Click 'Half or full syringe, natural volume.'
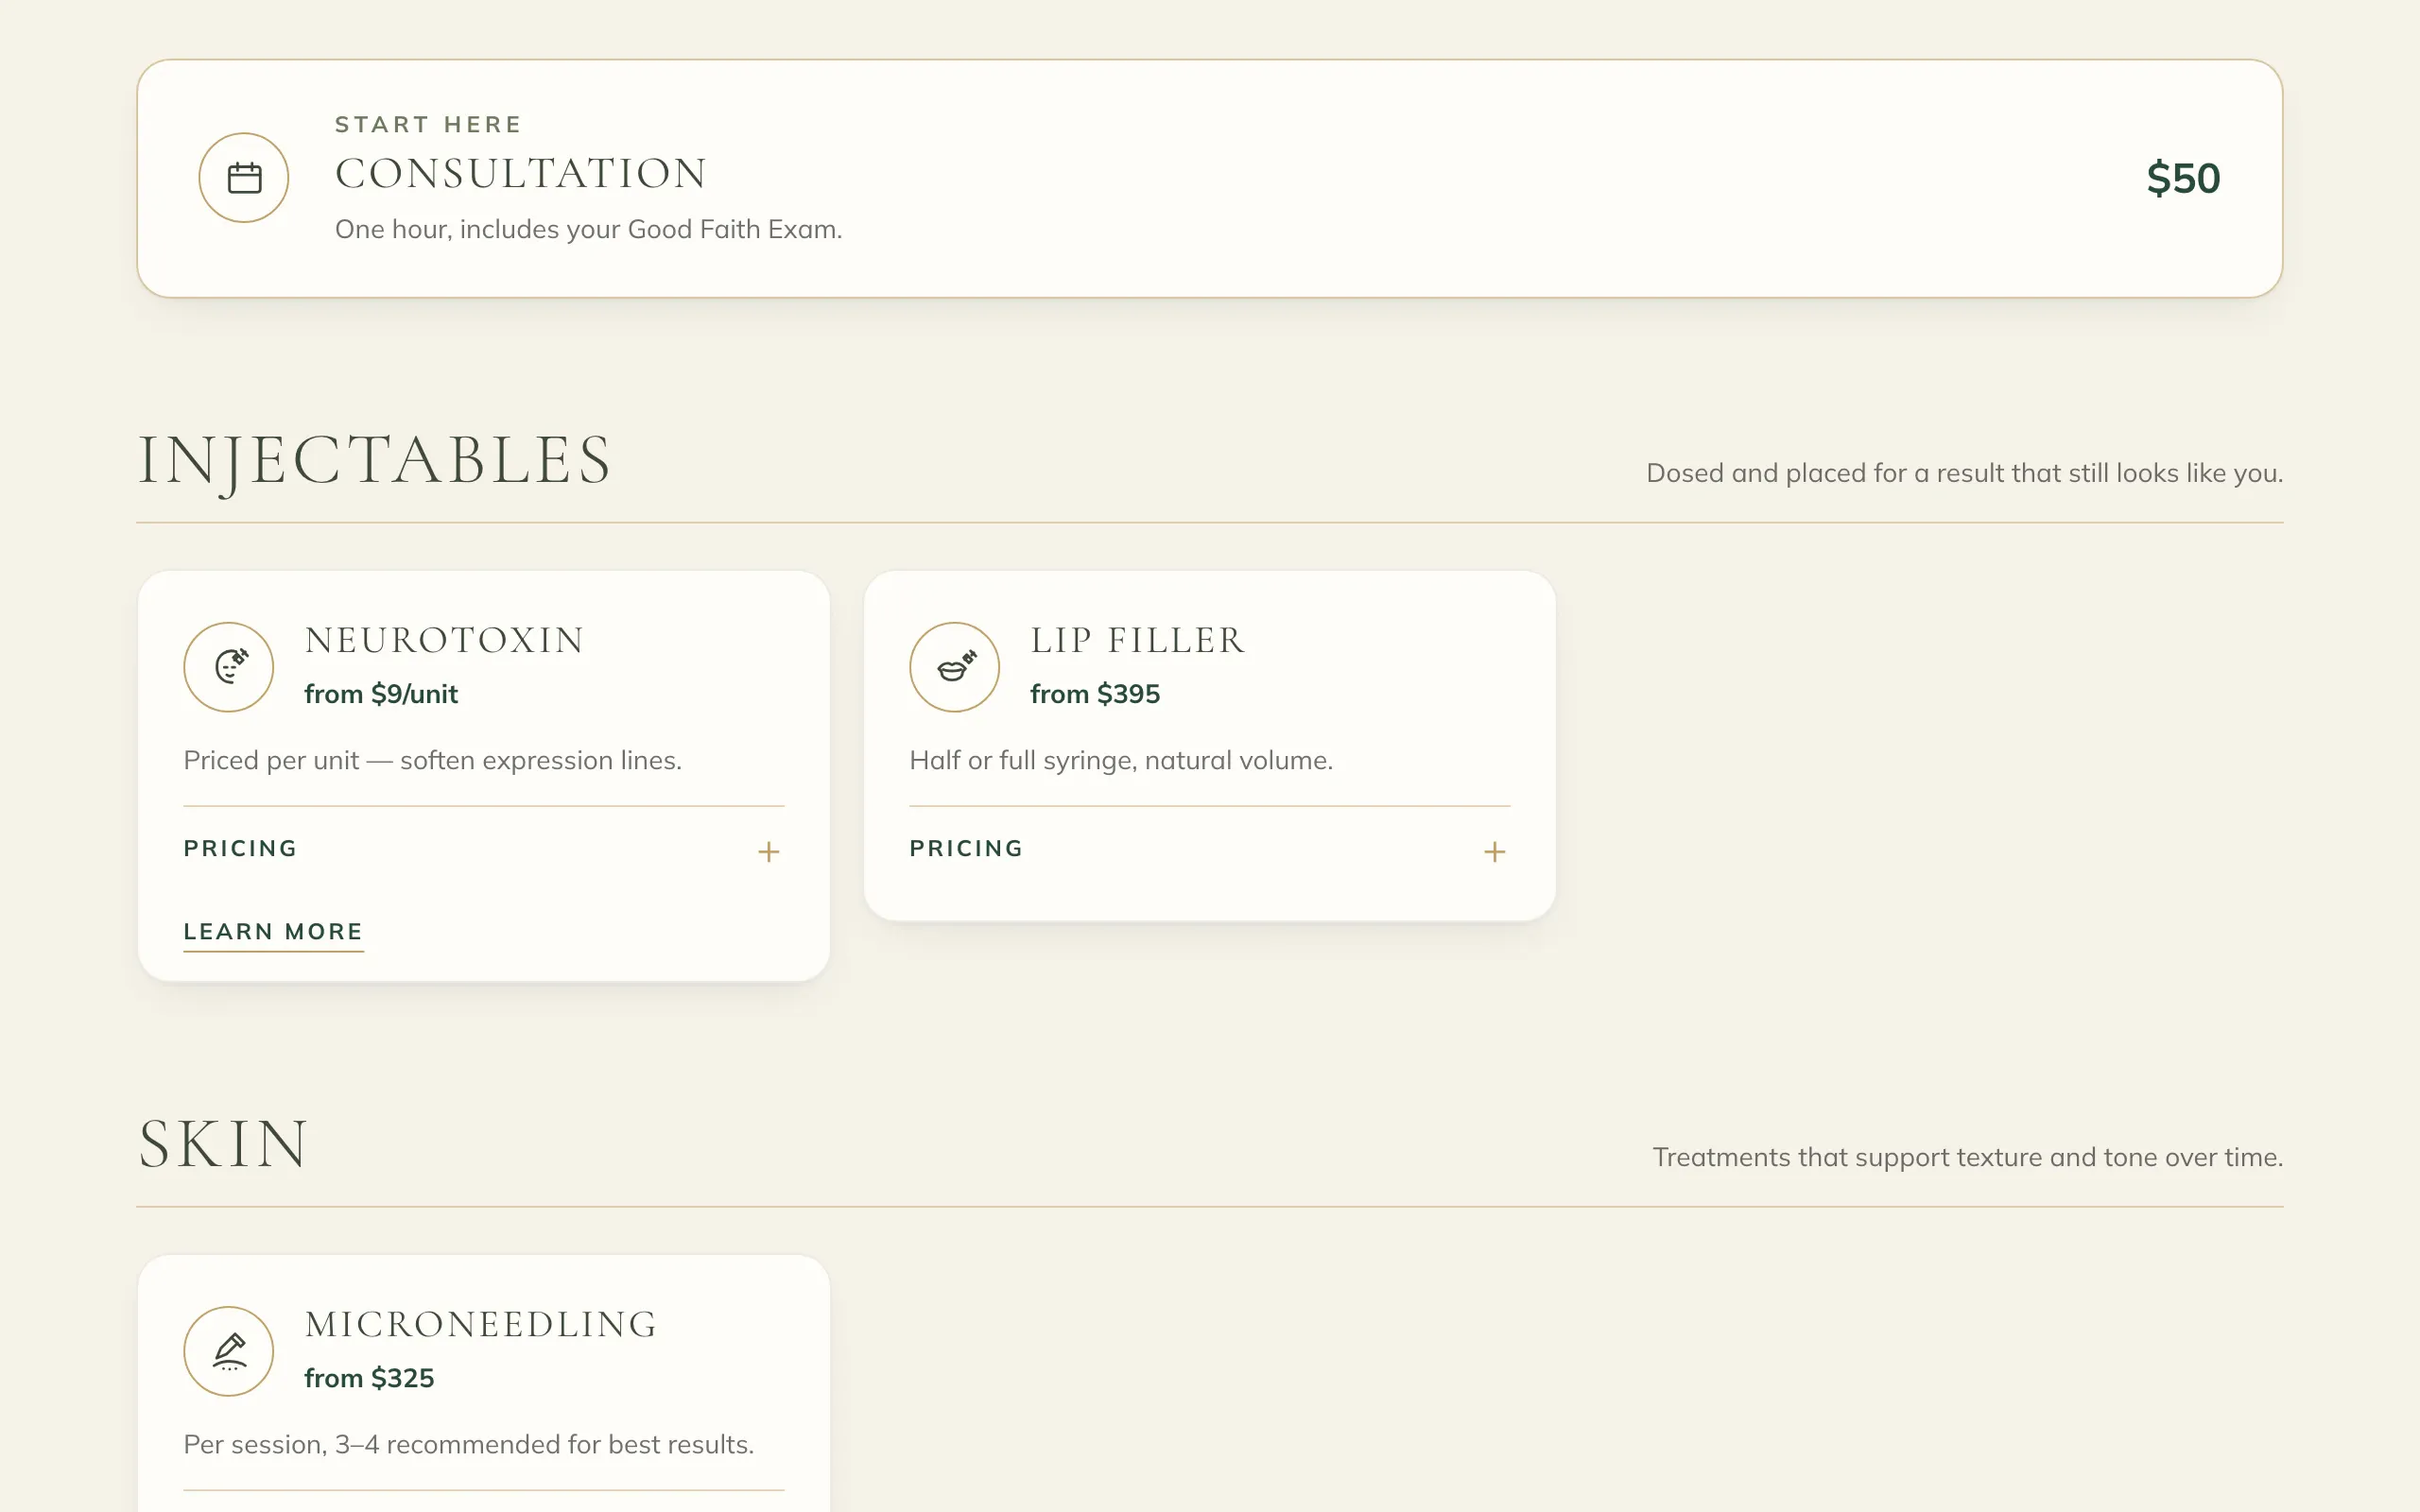 (1121, 761)
